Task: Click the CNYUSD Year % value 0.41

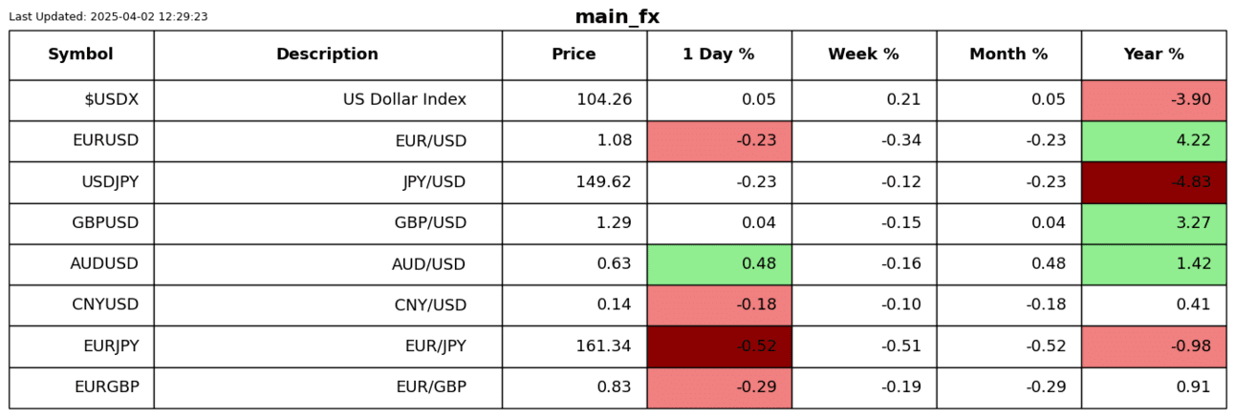Action: pyautogui.click(x=1195, y=305)
